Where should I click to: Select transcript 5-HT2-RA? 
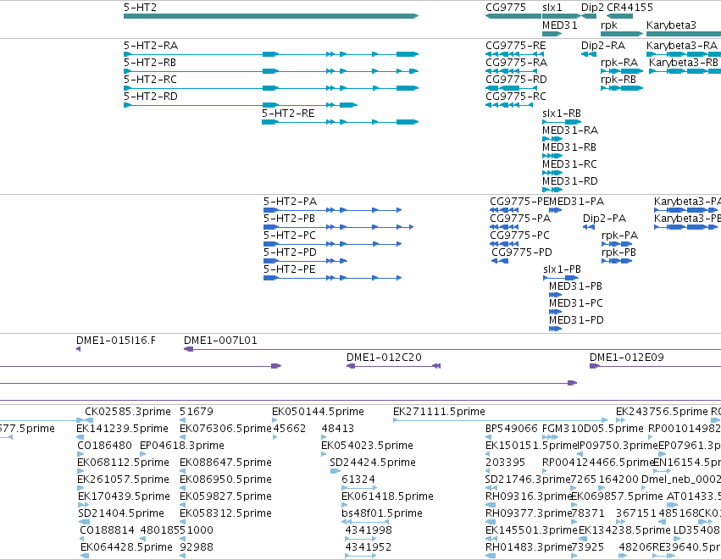271,54
